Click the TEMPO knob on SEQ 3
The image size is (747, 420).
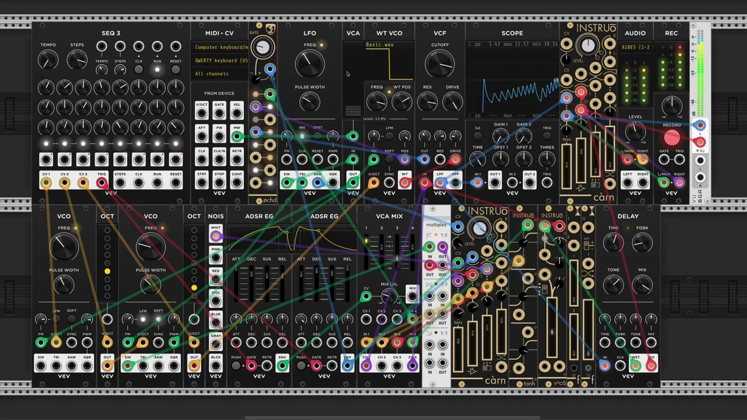click(48, 60)
